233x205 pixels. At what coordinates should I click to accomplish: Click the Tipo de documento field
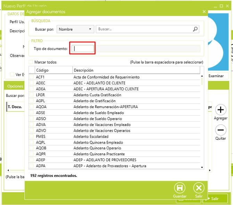[82, 49]
